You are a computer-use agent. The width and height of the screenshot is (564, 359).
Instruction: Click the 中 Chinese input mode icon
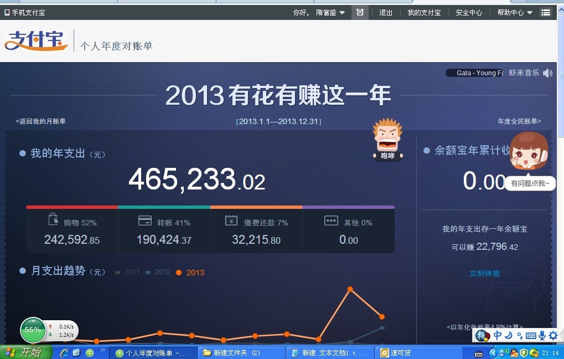coord(498,336)
